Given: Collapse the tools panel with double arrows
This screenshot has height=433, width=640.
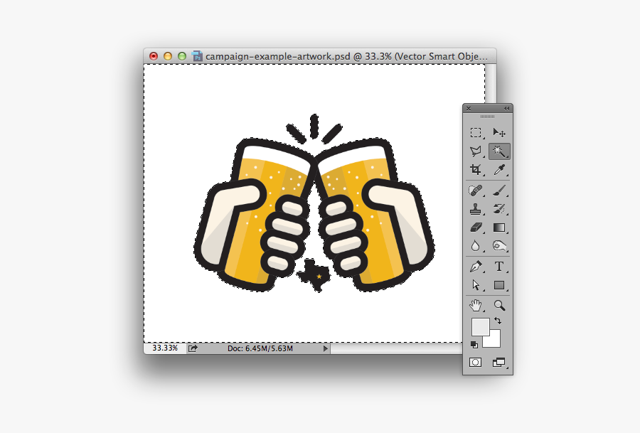Looking at the screenshot, I should click(506, 107).
